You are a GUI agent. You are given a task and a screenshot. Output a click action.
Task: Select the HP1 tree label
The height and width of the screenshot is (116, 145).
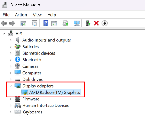pos(19,34)
